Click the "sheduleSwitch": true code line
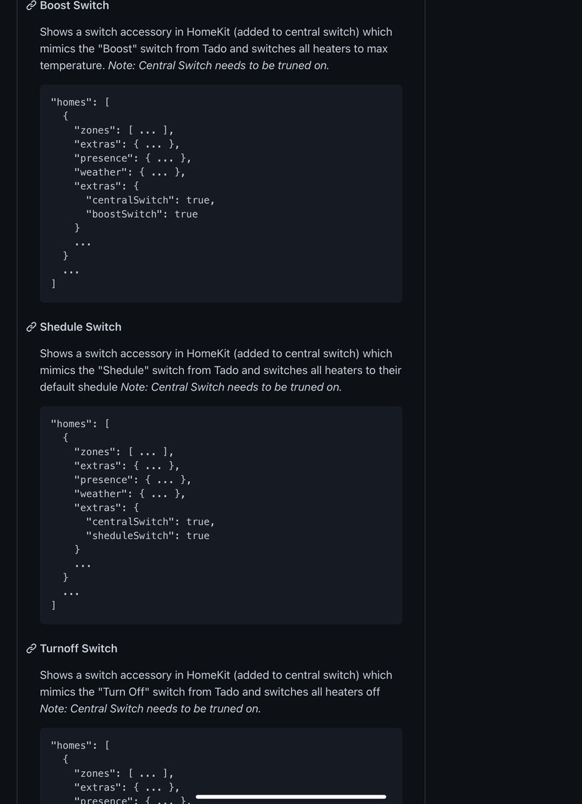Image resolution: width=582 pixels, height=804 pixels. pyautogui.click(x=147, y=536)
